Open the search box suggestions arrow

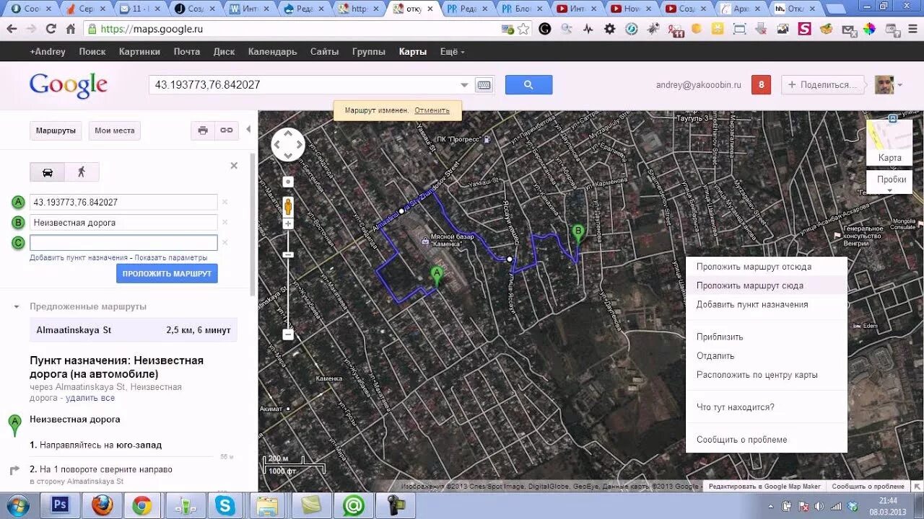click(x=464, y=85)
